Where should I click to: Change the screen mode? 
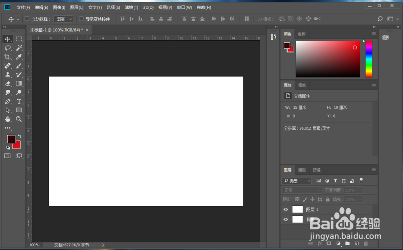pos(19,156)
